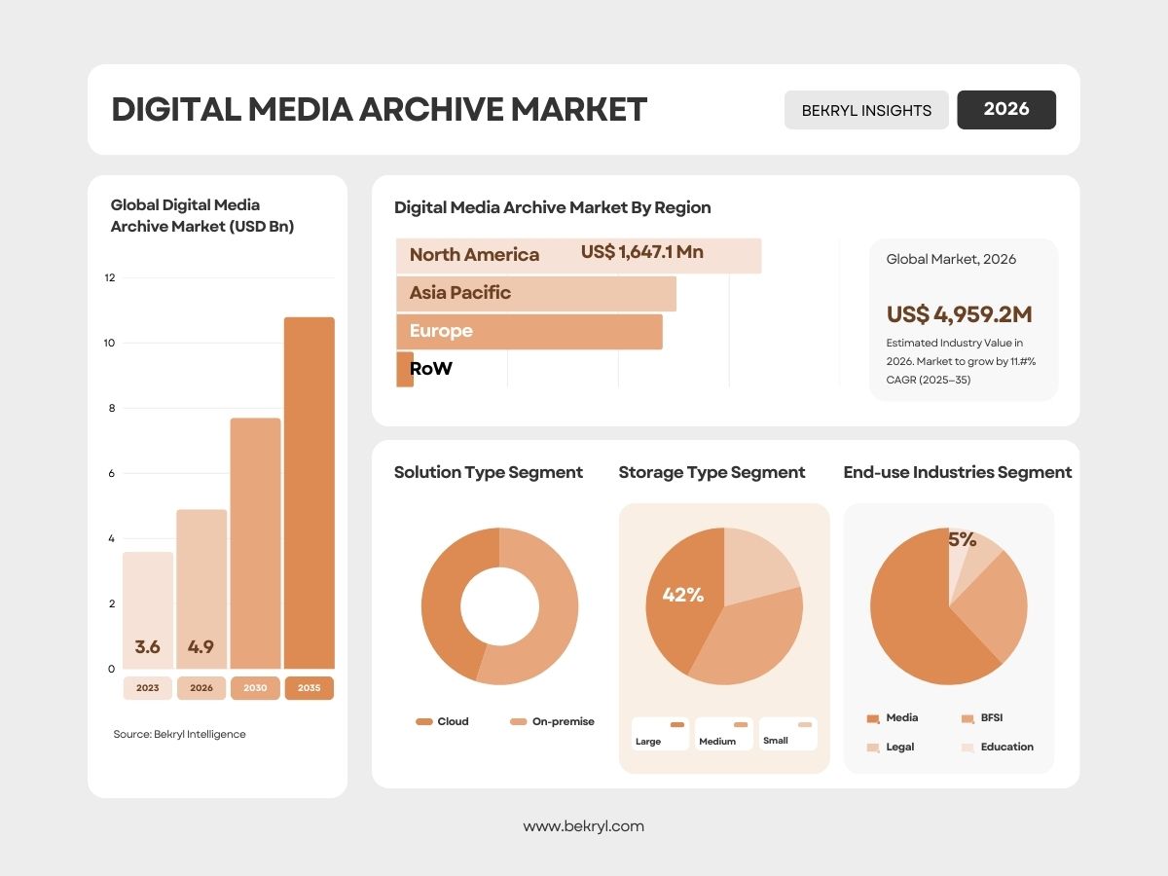Click the BEKRYL INSIGHTS badge
This screenshot has width=1168, height=876.
[x=866, y=110]
